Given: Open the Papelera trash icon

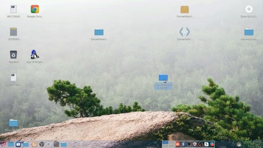Looking at the screenshot, I should click(x=14, y=55).
